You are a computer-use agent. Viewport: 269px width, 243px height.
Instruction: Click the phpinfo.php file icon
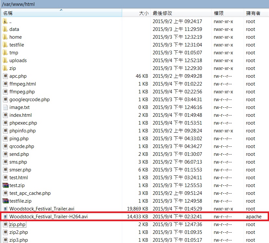click(x=6, y=131)
